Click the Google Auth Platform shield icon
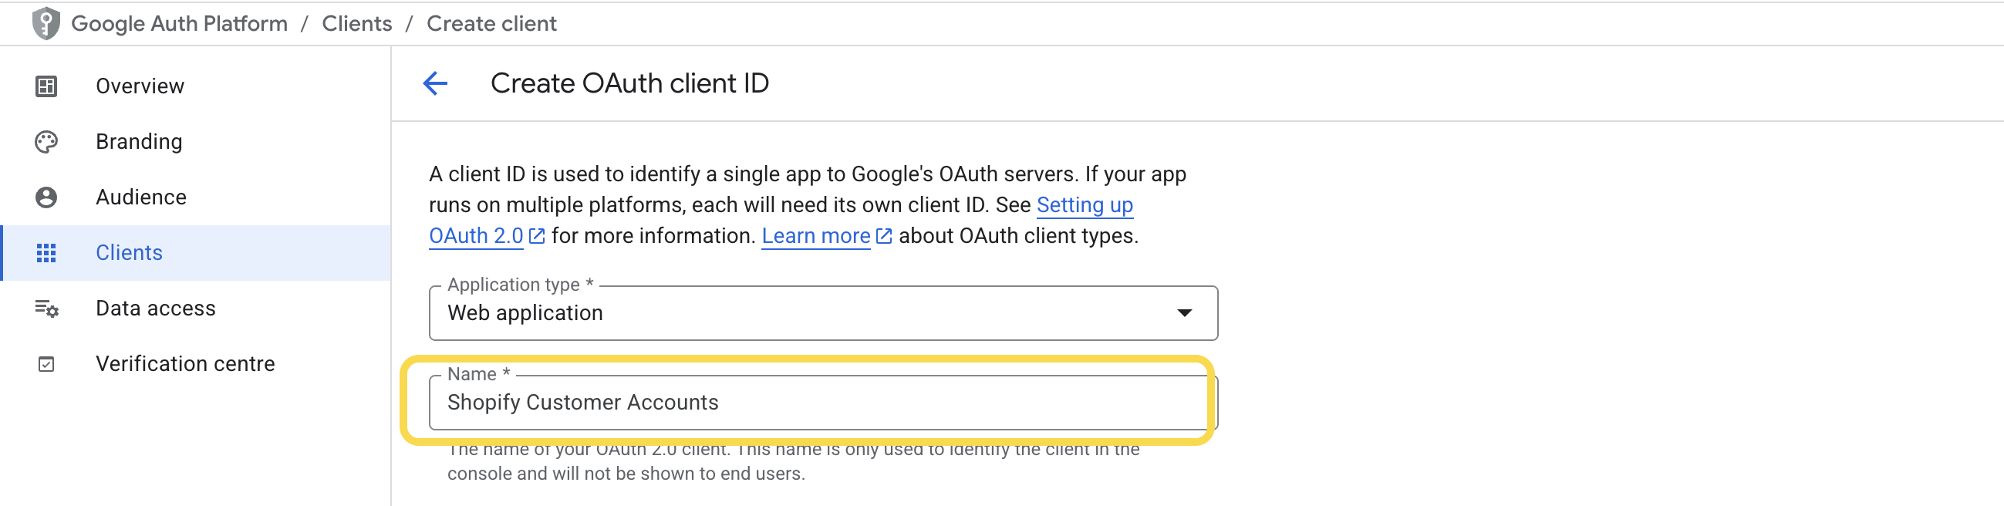2004x506 pixels. point(46,23)
